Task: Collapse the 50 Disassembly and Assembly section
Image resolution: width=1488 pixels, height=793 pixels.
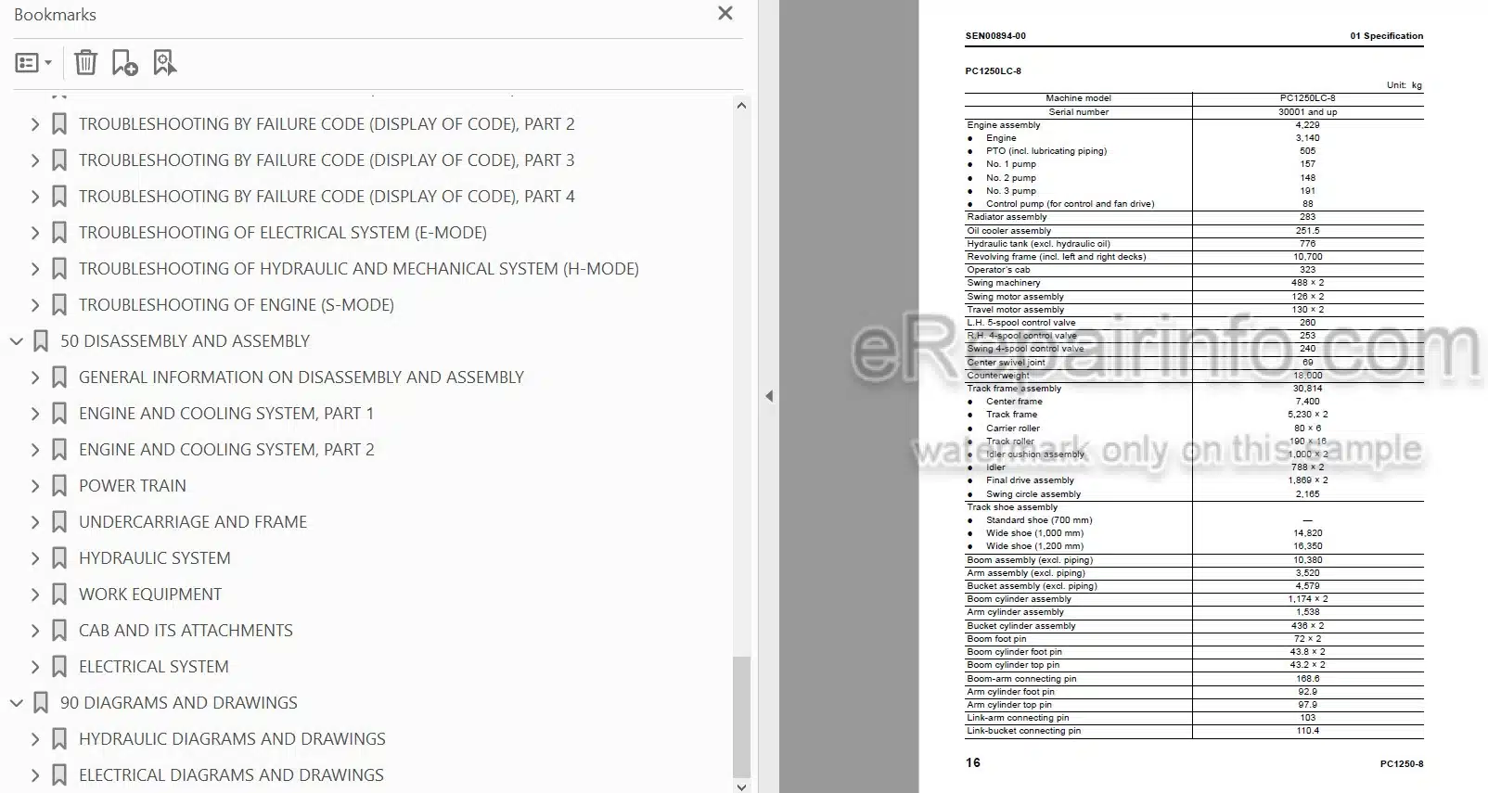Action: (x=16, y=341)
